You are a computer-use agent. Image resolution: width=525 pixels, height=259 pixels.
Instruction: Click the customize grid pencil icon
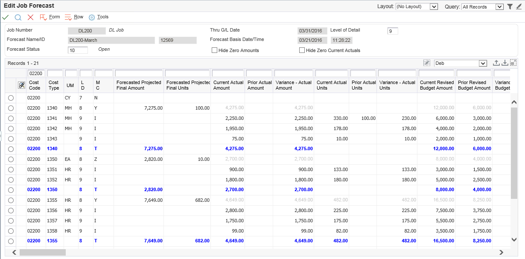point(427,63)
